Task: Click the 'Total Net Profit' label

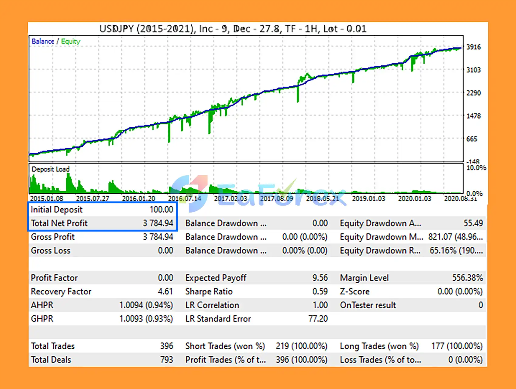Action: (59, 223)
